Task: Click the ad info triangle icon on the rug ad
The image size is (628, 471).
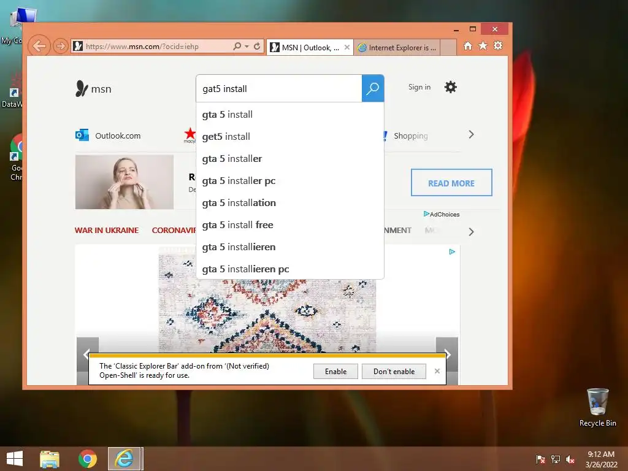Action: (452, 251)
